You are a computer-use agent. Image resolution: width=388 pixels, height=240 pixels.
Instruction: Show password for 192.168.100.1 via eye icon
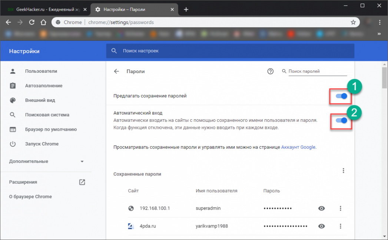[321, 208]
